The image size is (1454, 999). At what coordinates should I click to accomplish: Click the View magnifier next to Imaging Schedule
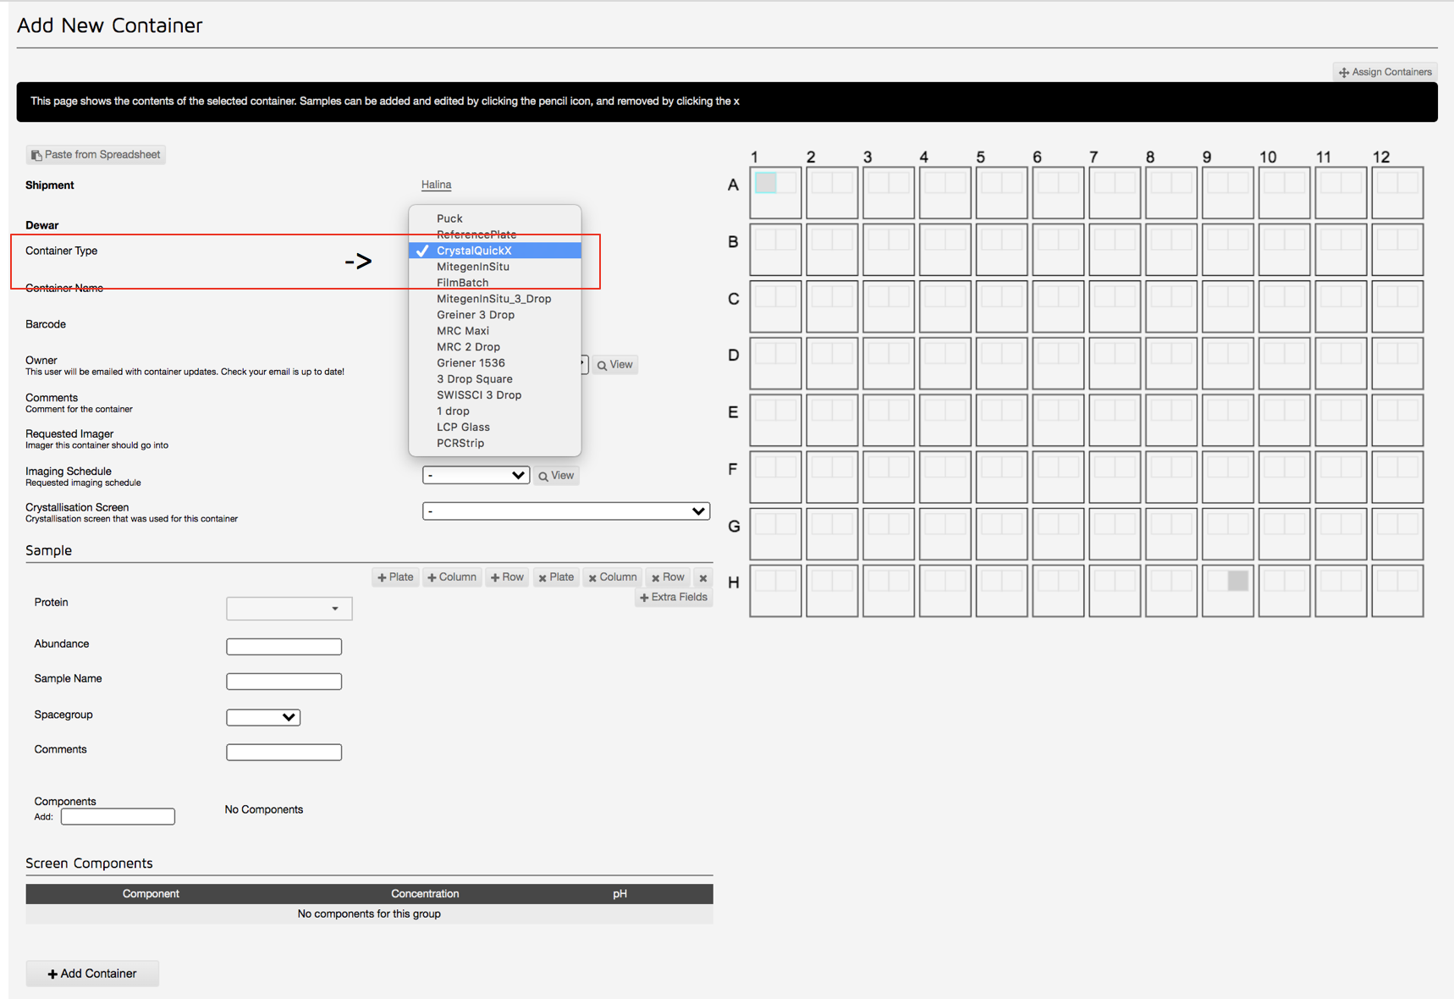(543, 475)
